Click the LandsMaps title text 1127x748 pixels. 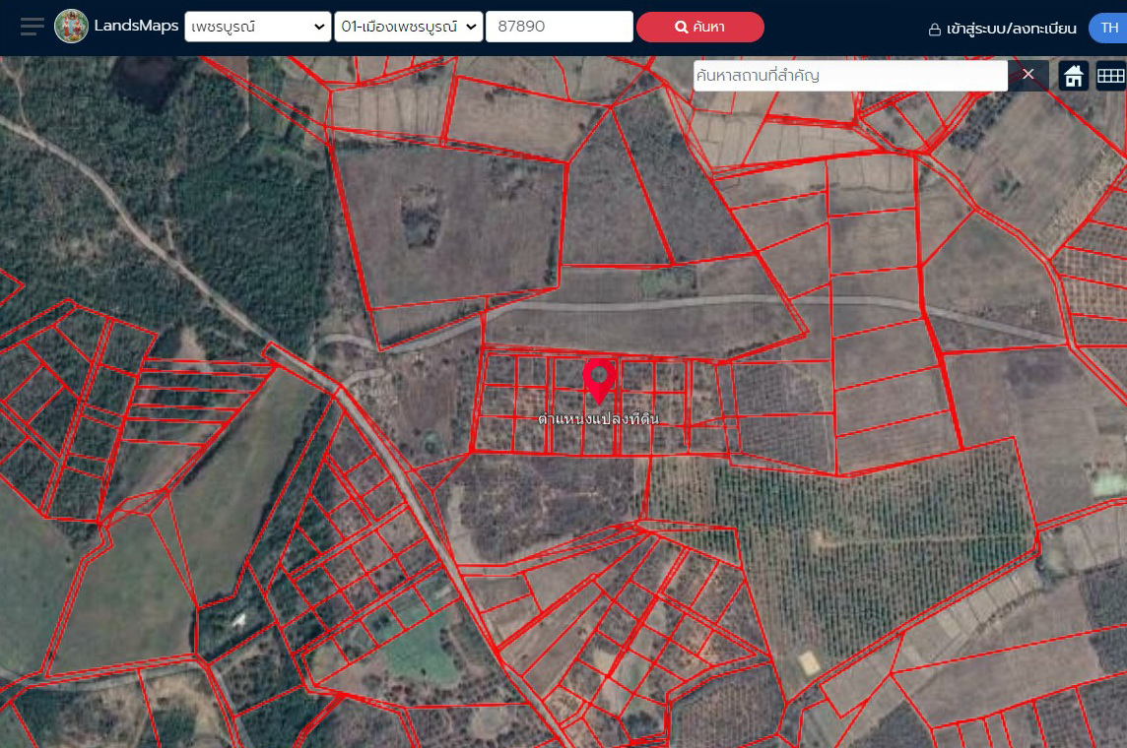click(x=136, y=27)
